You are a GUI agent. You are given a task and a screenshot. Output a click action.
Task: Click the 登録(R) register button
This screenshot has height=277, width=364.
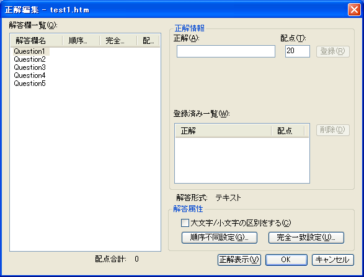coord(332,51)
